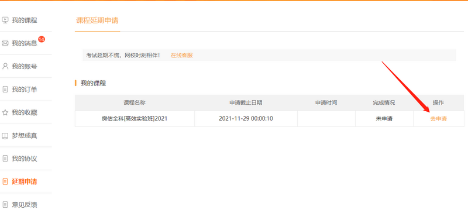This screenshot has width=468, height=216.
Task: Click the red 14 message badge
Action: coord(42,39)
